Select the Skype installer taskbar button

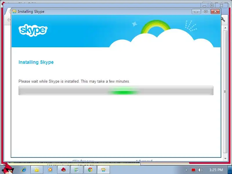click(x=104, y=170)
